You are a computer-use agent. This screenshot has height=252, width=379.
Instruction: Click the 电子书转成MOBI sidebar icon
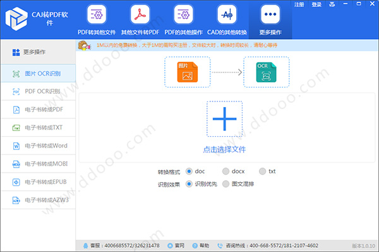click(x=16, y=164)
